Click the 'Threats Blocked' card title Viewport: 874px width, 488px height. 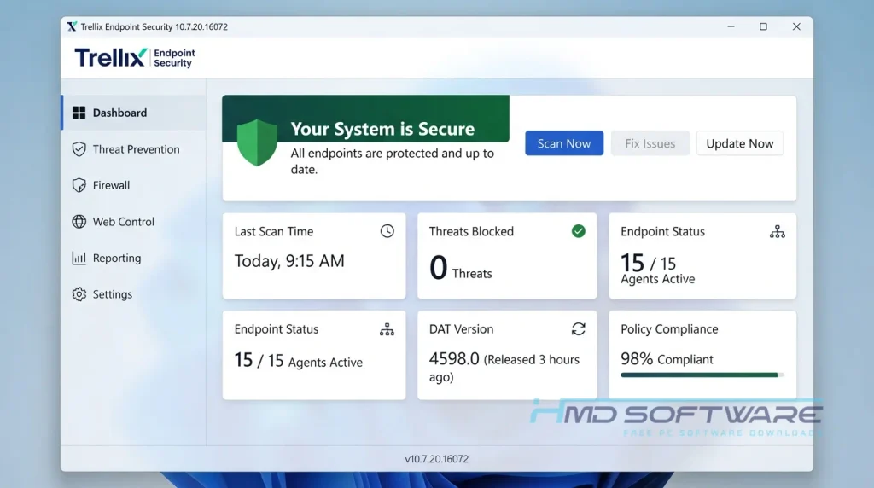471,231
